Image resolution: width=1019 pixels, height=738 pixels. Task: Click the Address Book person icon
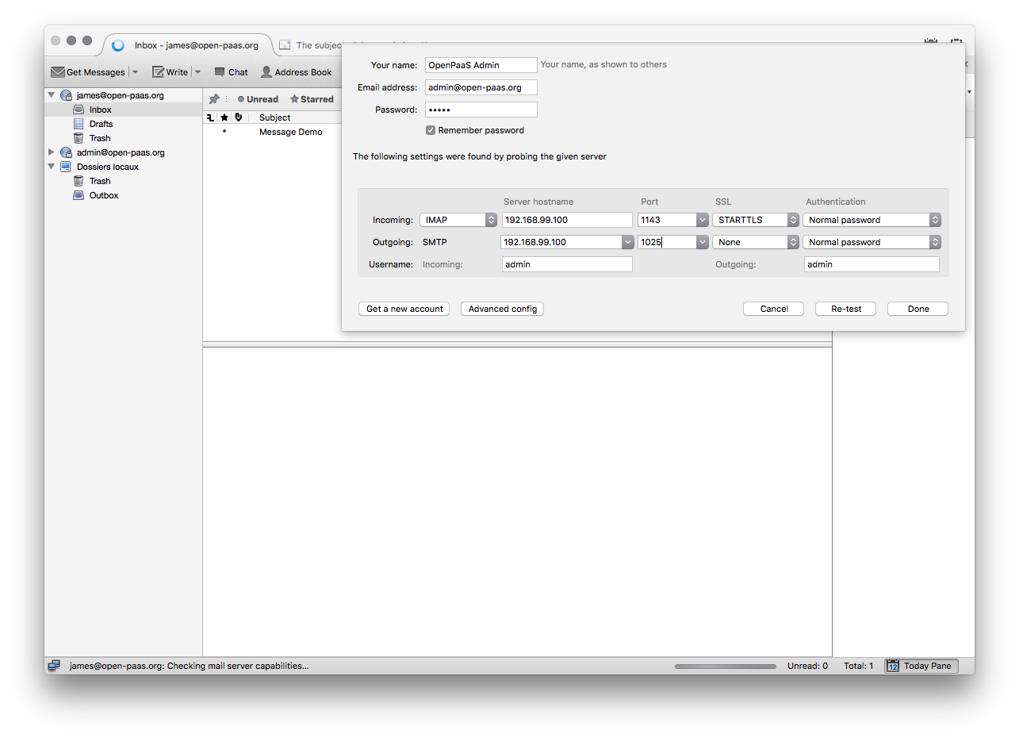pos(266,72)
